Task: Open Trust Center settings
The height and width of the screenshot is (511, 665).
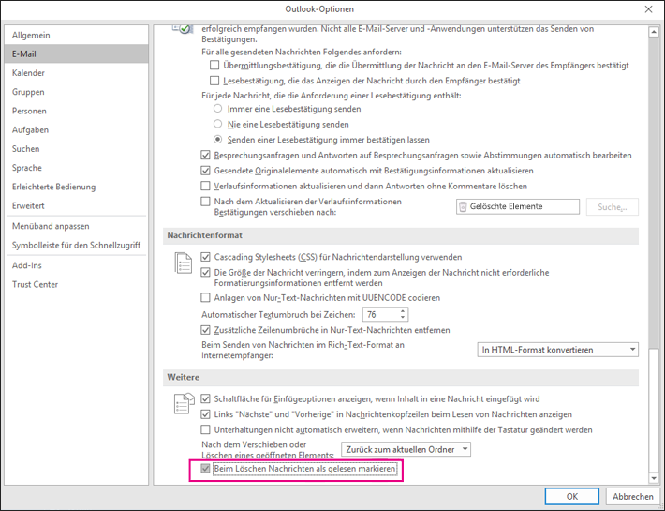Action: point(77,284)
